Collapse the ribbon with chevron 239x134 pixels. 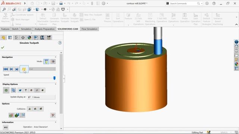click(x=236, y=24)
